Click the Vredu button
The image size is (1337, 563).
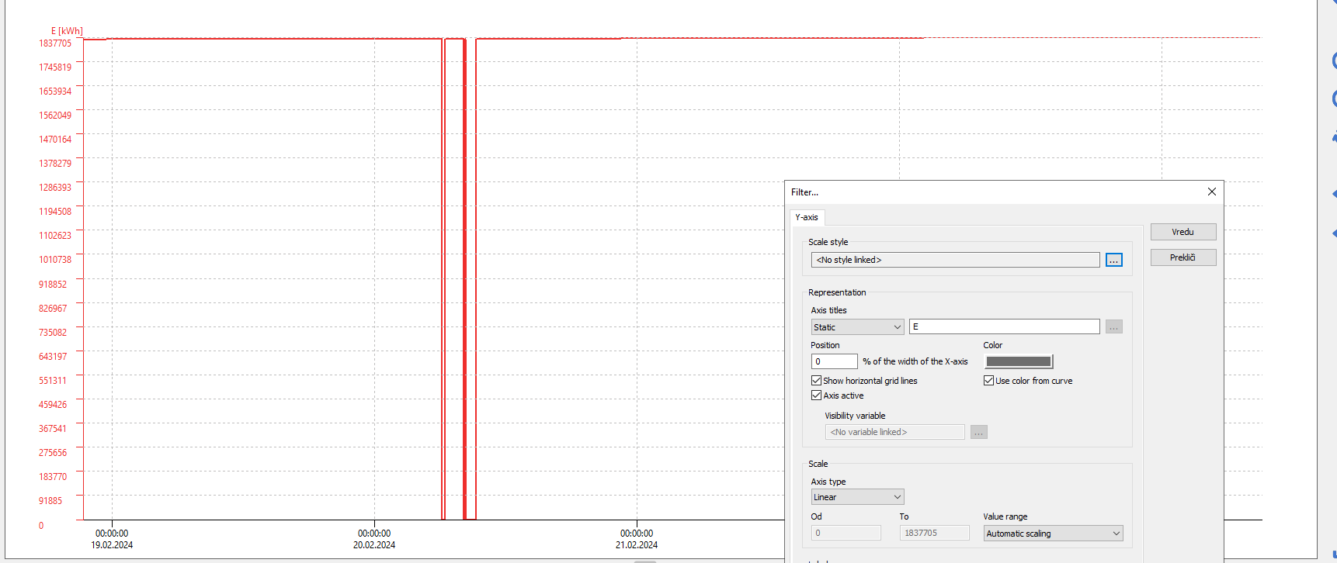[x=1182, y=232]
